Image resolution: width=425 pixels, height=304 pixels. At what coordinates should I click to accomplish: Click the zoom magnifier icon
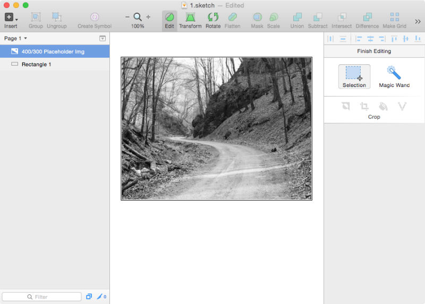click(138, 17)
